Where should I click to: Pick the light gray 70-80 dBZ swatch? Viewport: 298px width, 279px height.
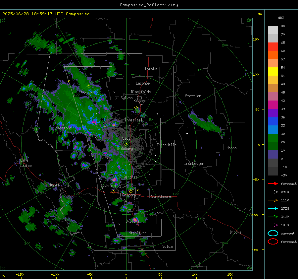click(273, 30)
